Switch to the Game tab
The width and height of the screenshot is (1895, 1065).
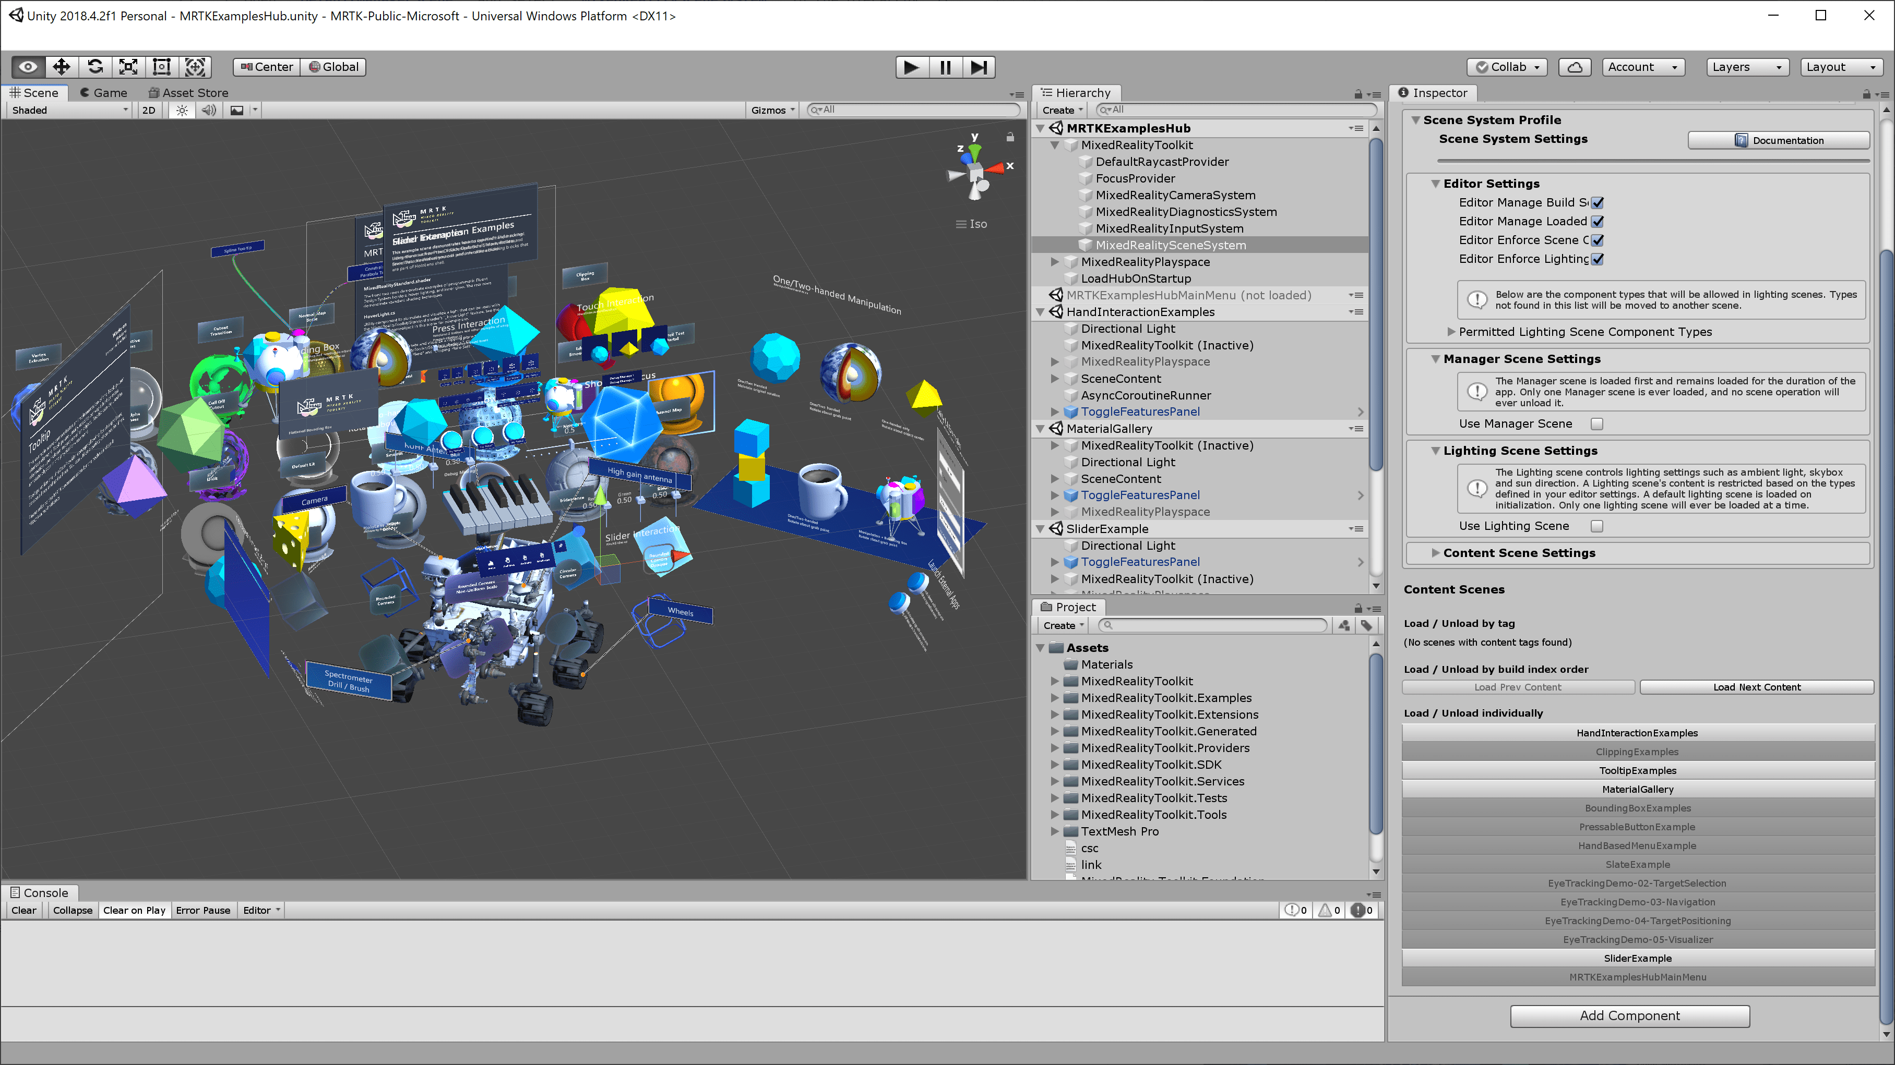click(103, 93)
